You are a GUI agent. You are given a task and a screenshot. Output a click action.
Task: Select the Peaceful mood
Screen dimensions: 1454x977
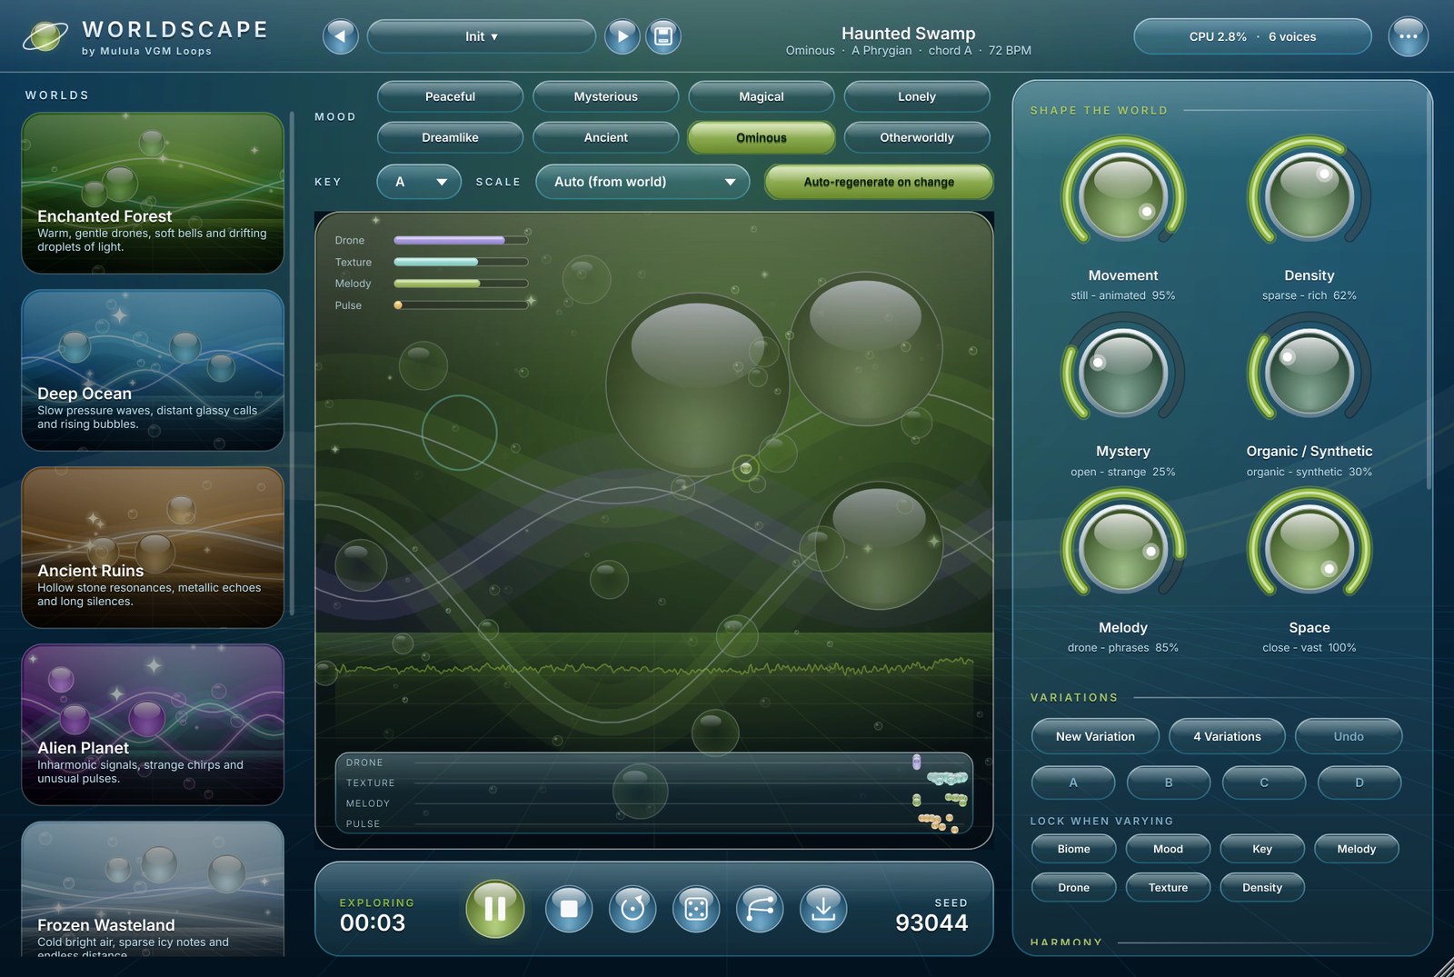[450, 96]
